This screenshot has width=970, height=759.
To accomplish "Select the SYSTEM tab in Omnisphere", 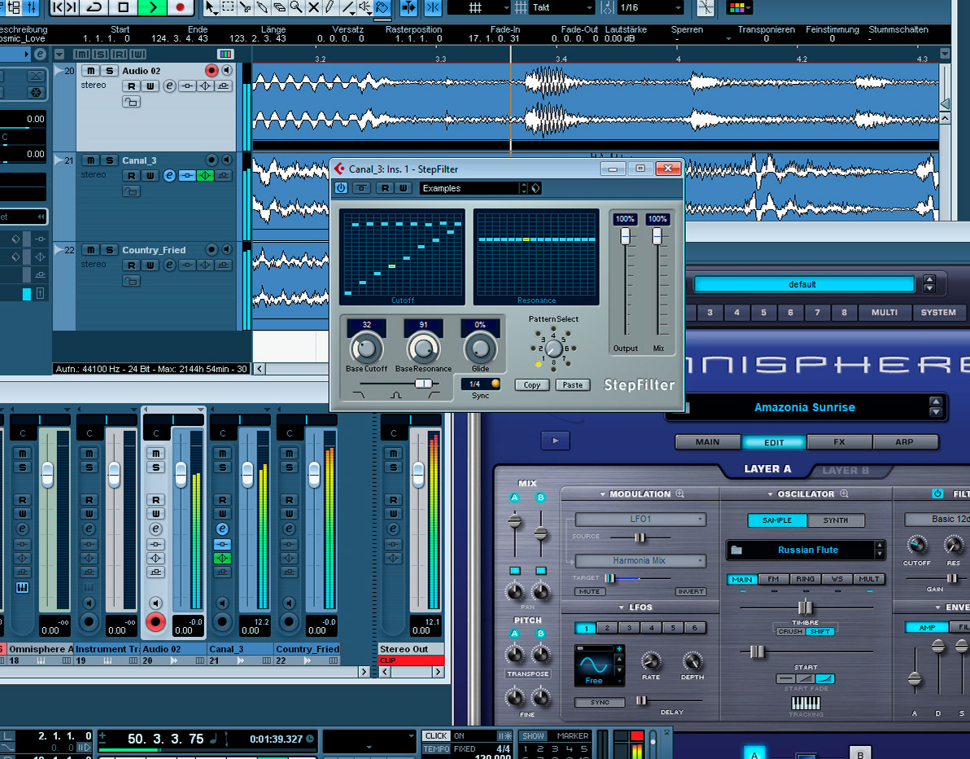I will click(937, 313).
